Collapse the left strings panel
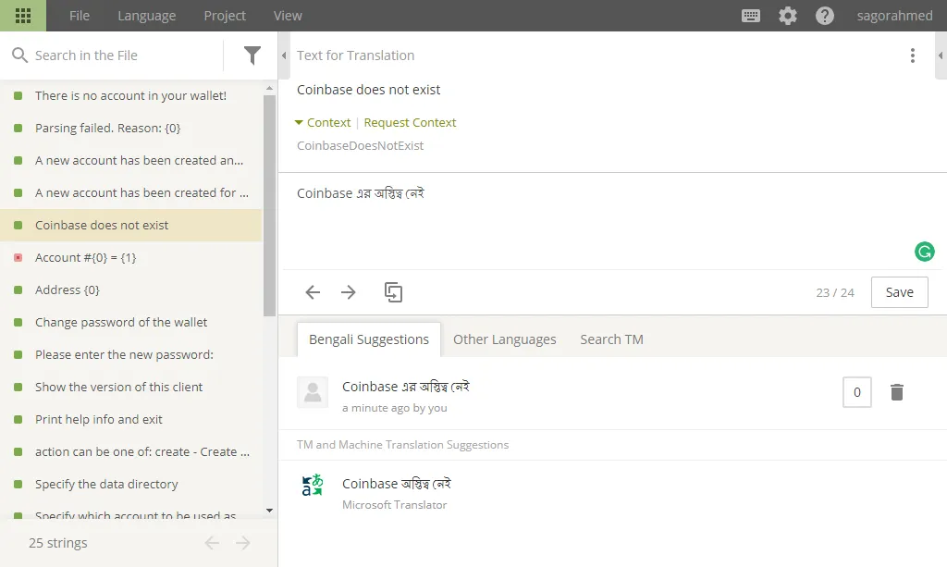947x567 pixels. click(284, 55)
